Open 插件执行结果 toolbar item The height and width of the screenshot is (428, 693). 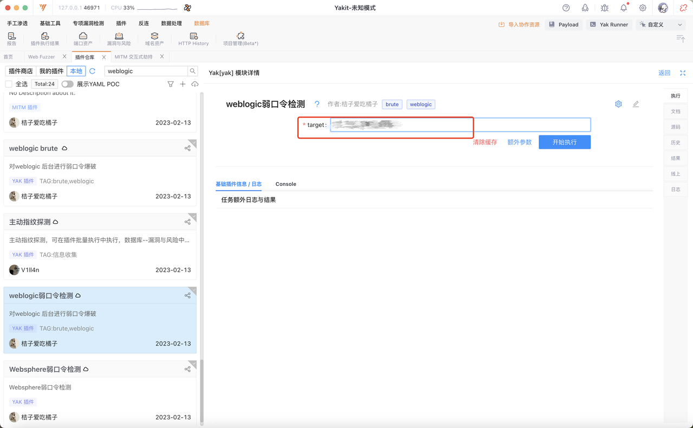45,39
